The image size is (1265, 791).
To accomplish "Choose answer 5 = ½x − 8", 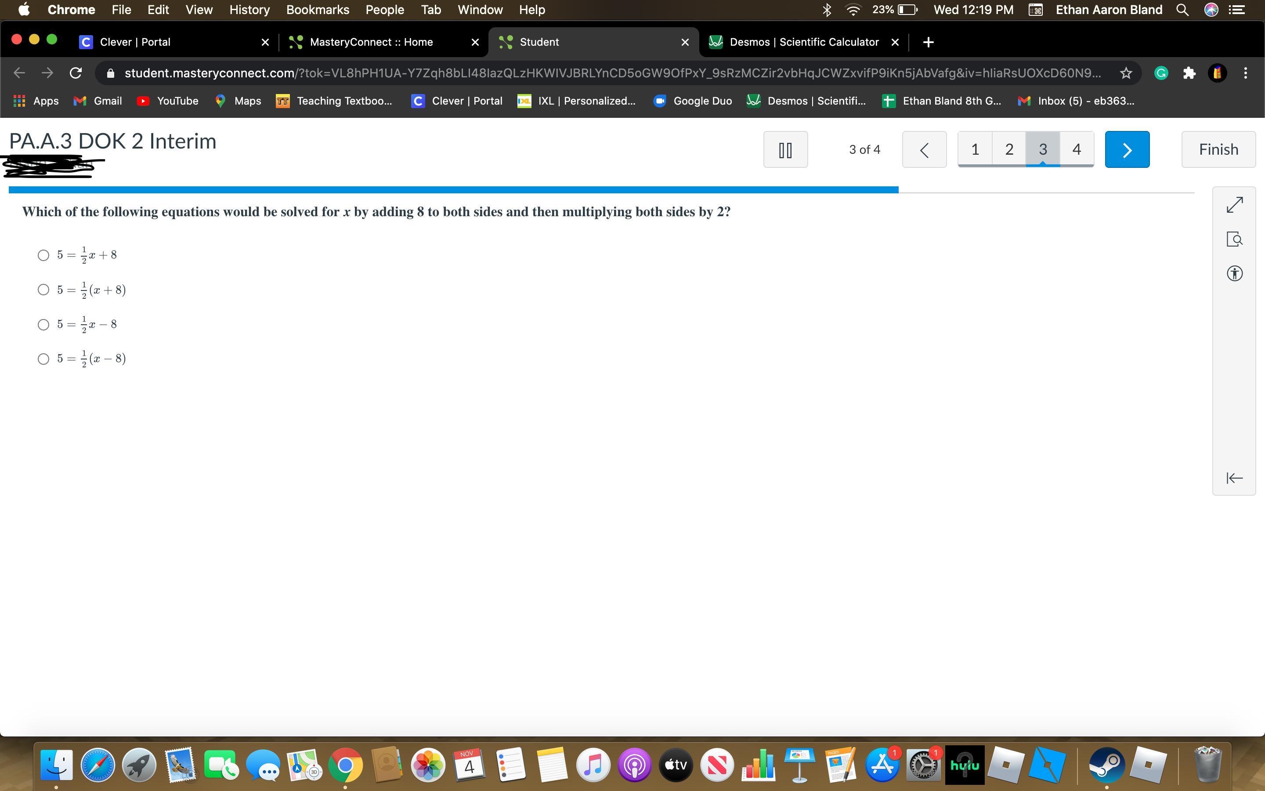I will [x=43, y=325].
